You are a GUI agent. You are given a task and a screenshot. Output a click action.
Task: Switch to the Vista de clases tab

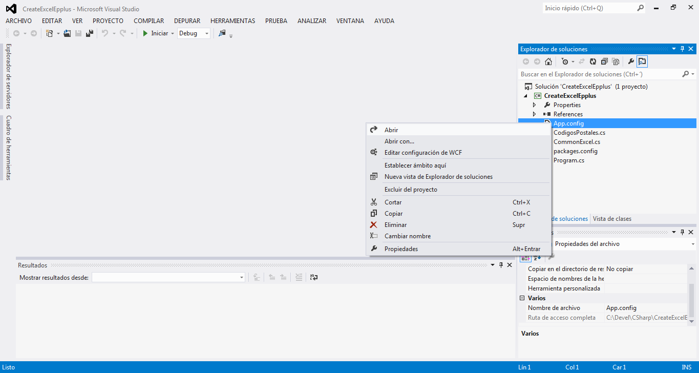point(611,219)
